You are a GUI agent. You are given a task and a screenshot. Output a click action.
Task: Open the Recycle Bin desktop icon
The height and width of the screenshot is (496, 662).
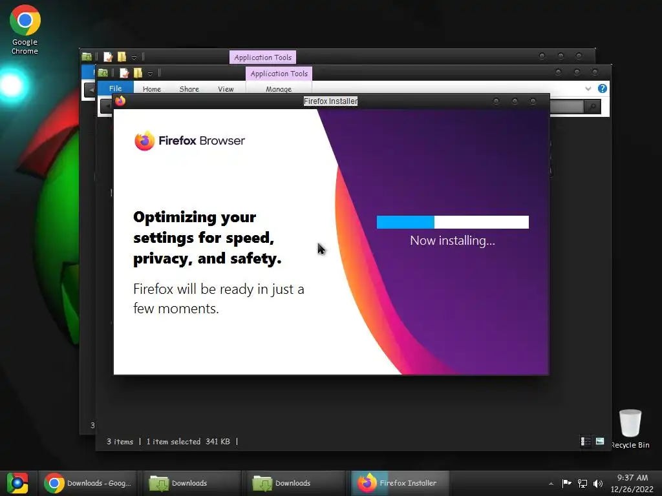point(630,429)
